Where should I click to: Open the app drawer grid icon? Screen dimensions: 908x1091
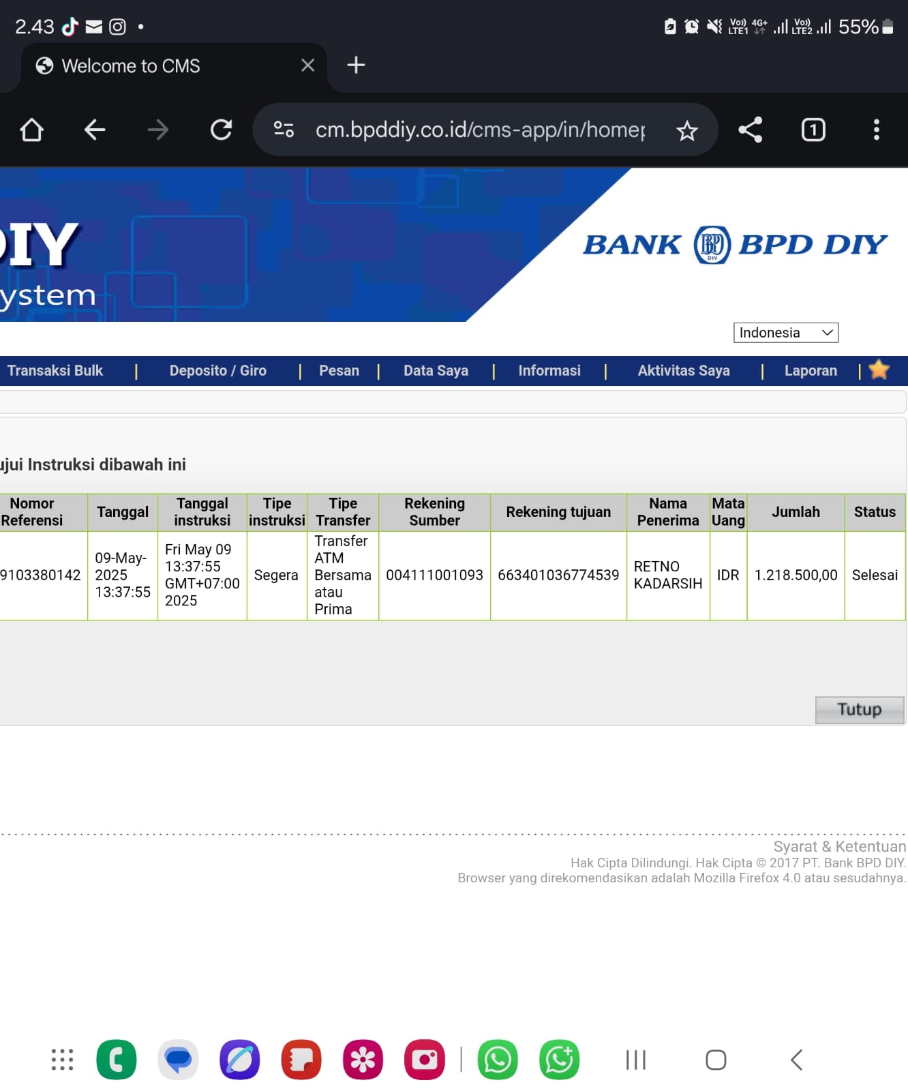[x=63, y=1060]
